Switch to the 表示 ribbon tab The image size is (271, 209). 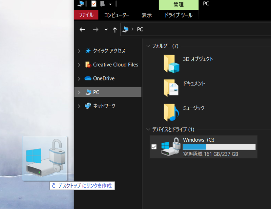pos(147,15)
